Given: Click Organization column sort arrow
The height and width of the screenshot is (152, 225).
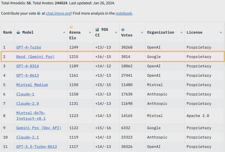Looking at the screenshot, I should [x=181, y=32].
